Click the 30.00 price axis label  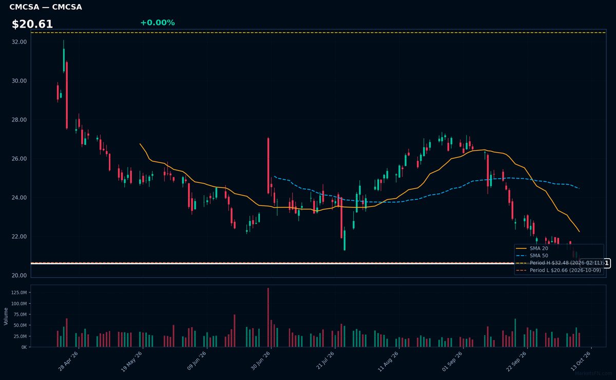click(19, 81)
